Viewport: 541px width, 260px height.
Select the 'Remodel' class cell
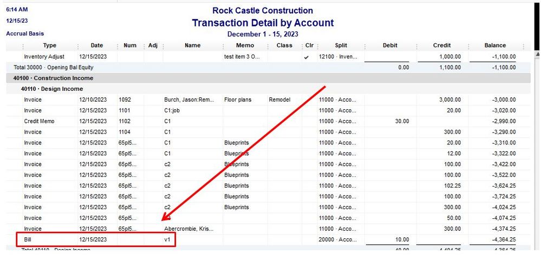(x=279, y=99)
